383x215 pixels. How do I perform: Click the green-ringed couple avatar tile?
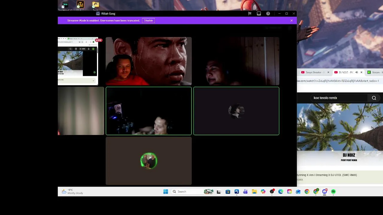tap(149, 161)
